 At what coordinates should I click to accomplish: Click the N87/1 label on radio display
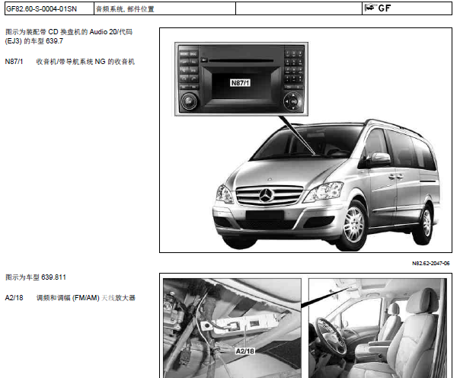click(240, 83)
